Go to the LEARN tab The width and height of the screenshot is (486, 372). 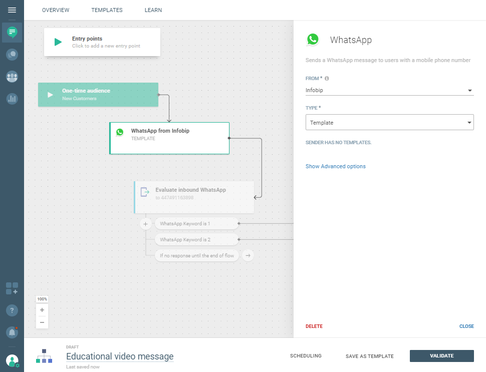pos(153,10)
